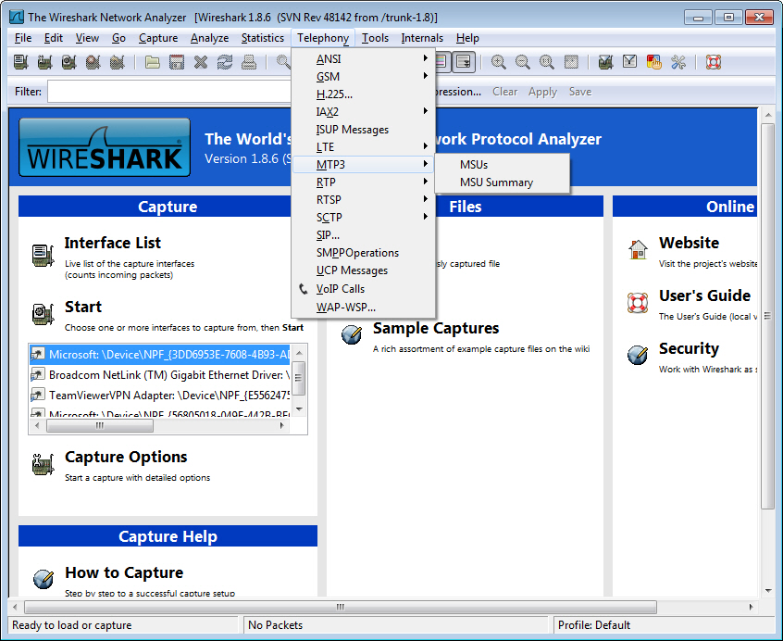Open the Internals menu
This screenshot has width=783, height=641.
click(x=422, y=38)
